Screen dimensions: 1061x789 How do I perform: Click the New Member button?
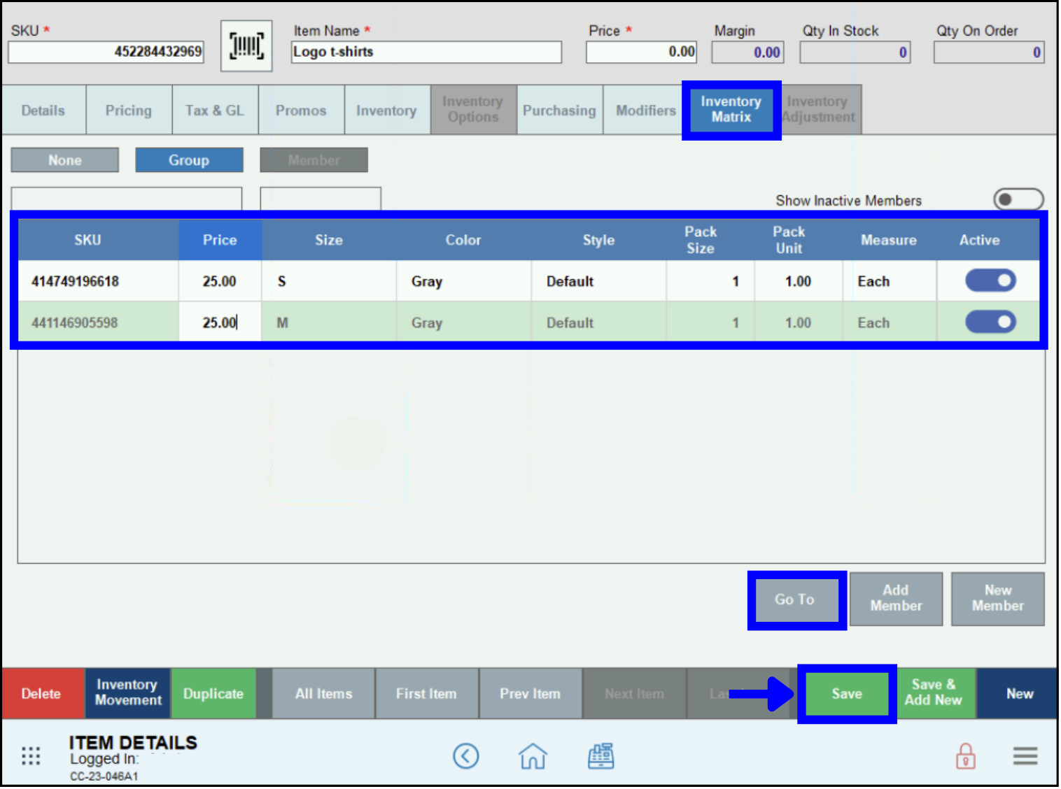tap(998, 599)
